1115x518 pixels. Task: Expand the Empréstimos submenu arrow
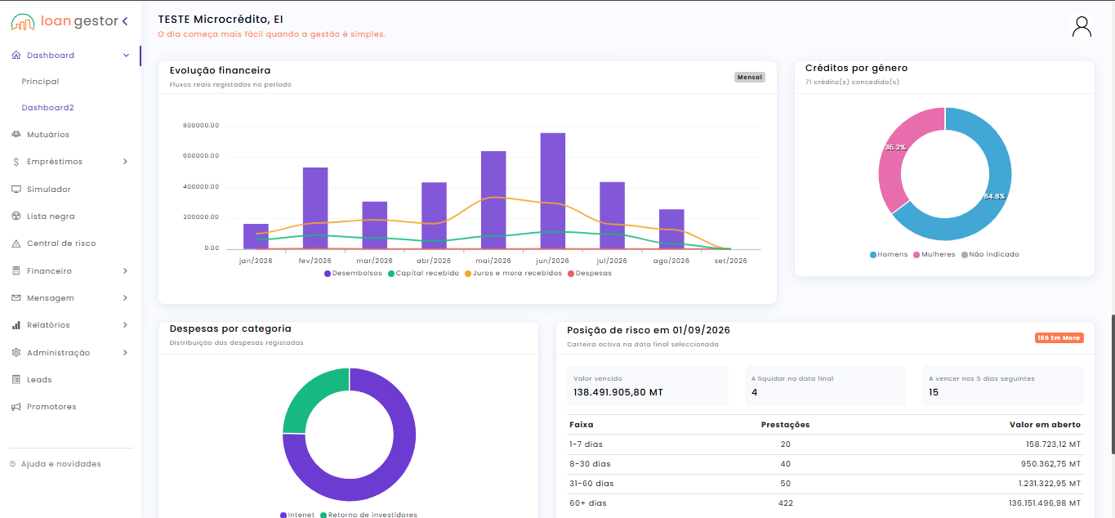[x=126, y=162]
